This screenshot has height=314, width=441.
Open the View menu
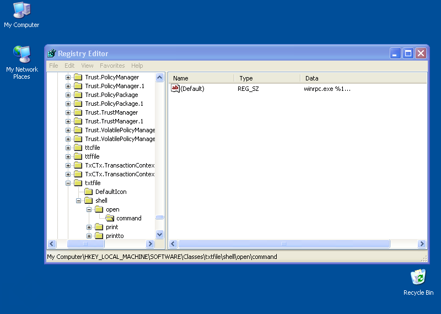(87, 66)
